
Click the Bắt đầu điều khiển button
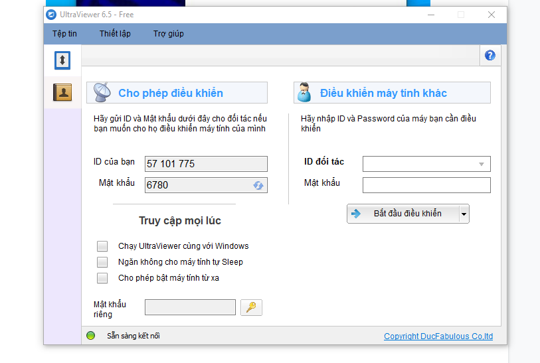coord(403,214)
